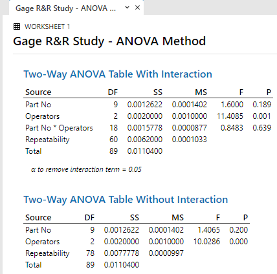Click Repeatability DF 78 in second table
This screenshot has width=277, height=274.
(x=90, y=253)
